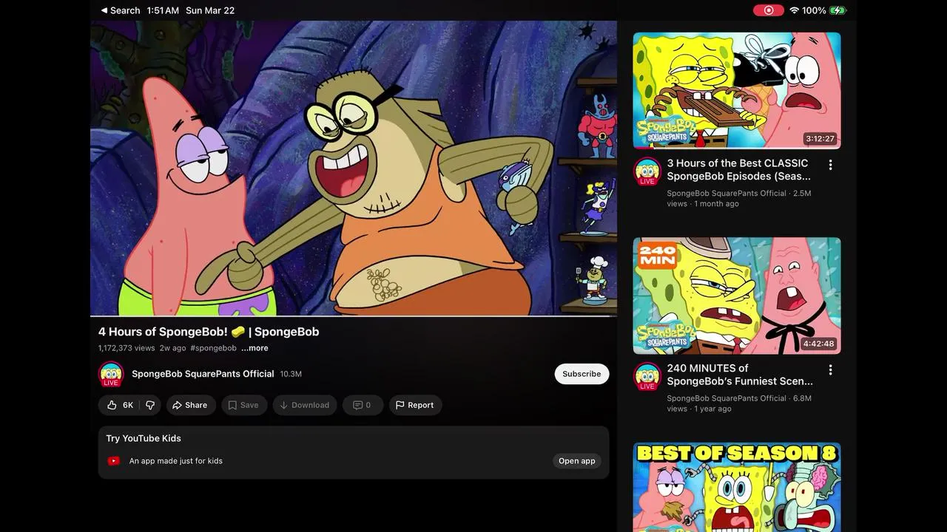Seek using the video progress bar
Image resolution: width=947 pixels, height=532 pixels.
354,316
